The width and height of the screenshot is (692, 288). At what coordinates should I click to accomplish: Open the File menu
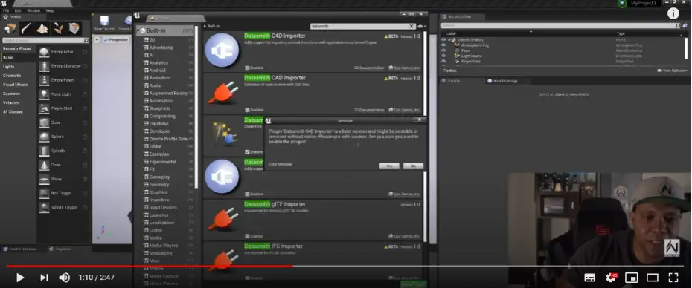6,10
